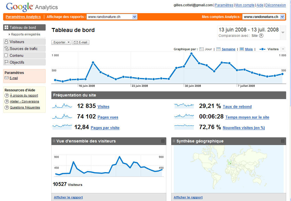
Task: Switch graph to Jour view
Action: (x=206, y=49)
